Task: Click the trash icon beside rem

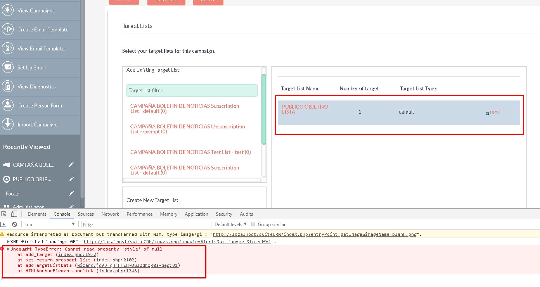Action: 487,113
